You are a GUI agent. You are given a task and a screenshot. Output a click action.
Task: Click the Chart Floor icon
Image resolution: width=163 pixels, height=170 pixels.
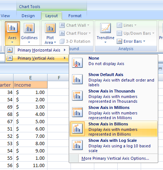coord(62,33)
